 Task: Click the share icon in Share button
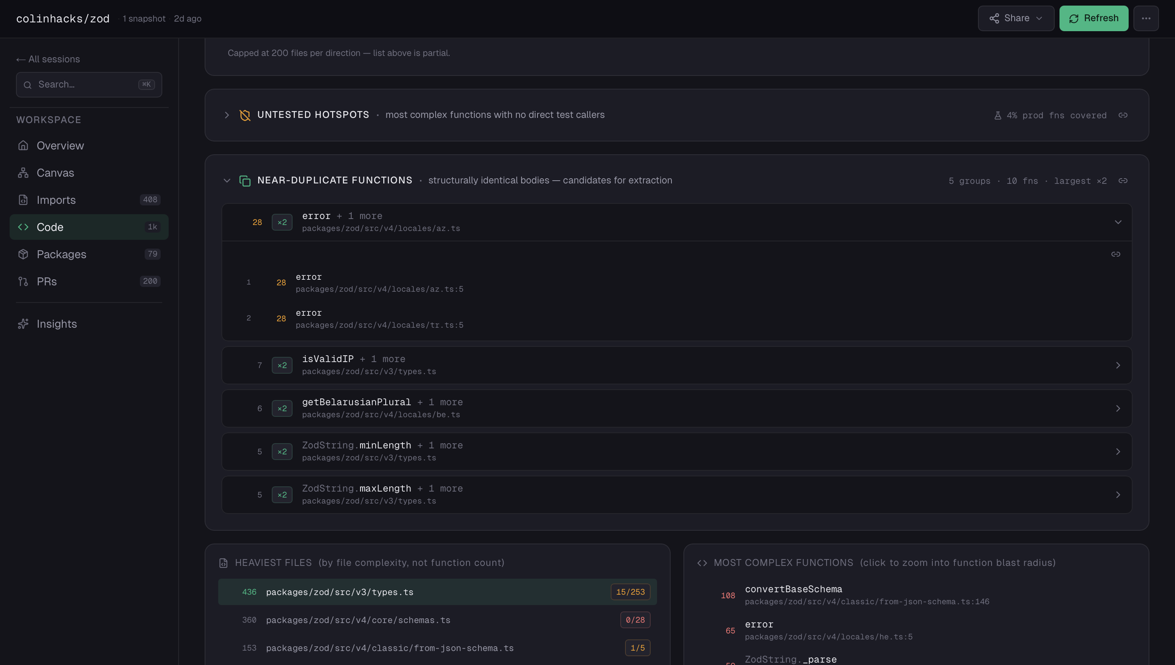pos(994,18)
